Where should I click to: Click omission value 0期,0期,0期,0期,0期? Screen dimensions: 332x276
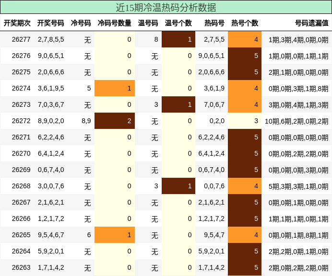tap(298, 138)
